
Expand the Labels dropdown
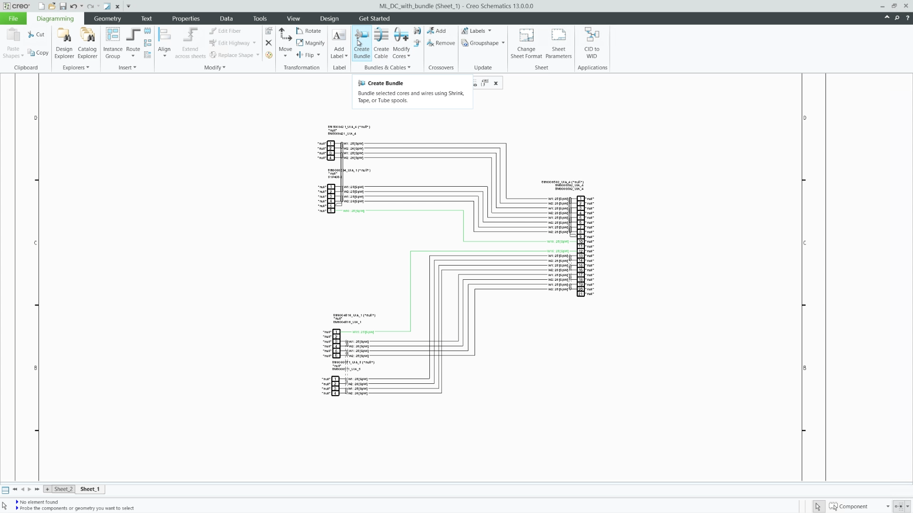pyautogui.click(x=490, y=31)
